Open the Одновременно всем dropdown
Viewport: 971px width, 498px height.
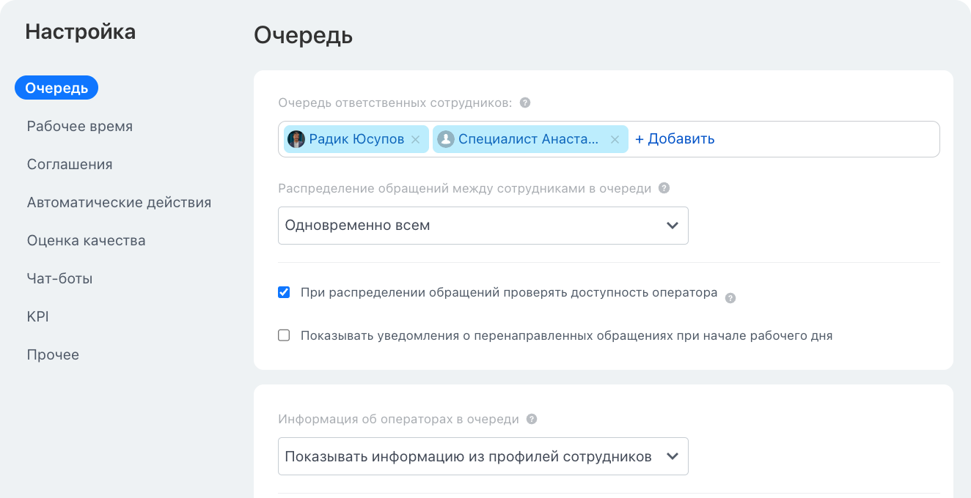483,226
